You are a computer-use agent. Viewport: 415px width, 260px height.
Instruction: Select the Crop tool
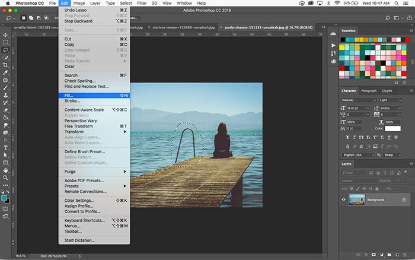[5, 65]
